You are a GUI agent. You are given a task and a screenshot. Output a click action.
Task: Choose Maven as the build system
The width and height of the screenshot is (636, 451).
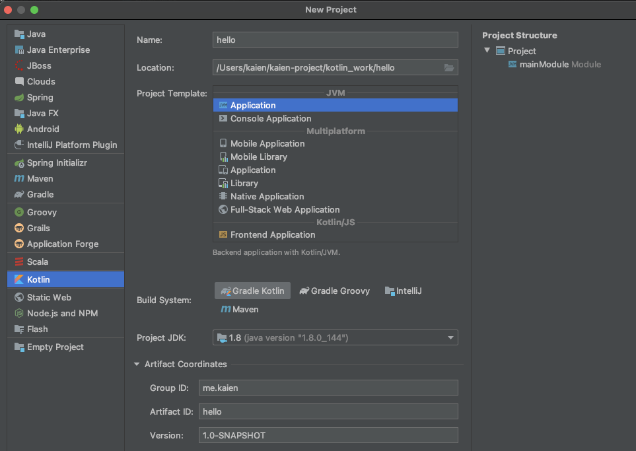[x=239, y=309]
